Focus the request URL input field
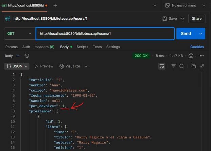Viewport: 211px width, 151px height. click(105, 34)
